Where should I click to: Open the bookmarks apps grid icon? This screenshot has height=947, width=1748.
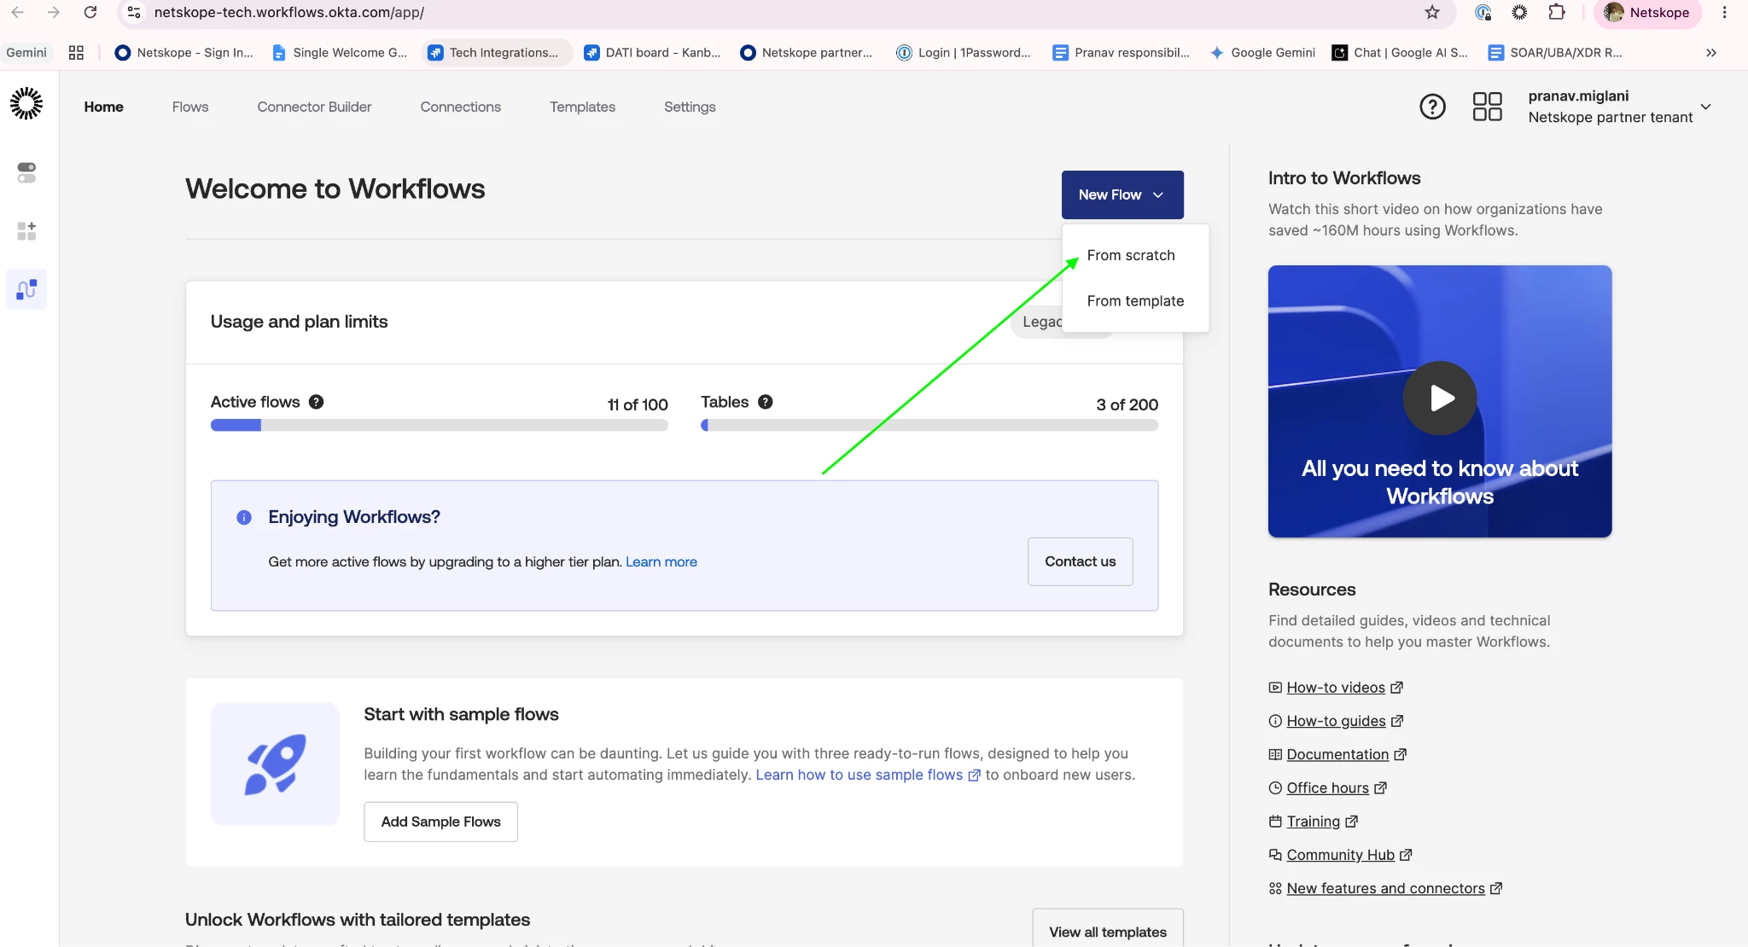(x=76, y=52)
